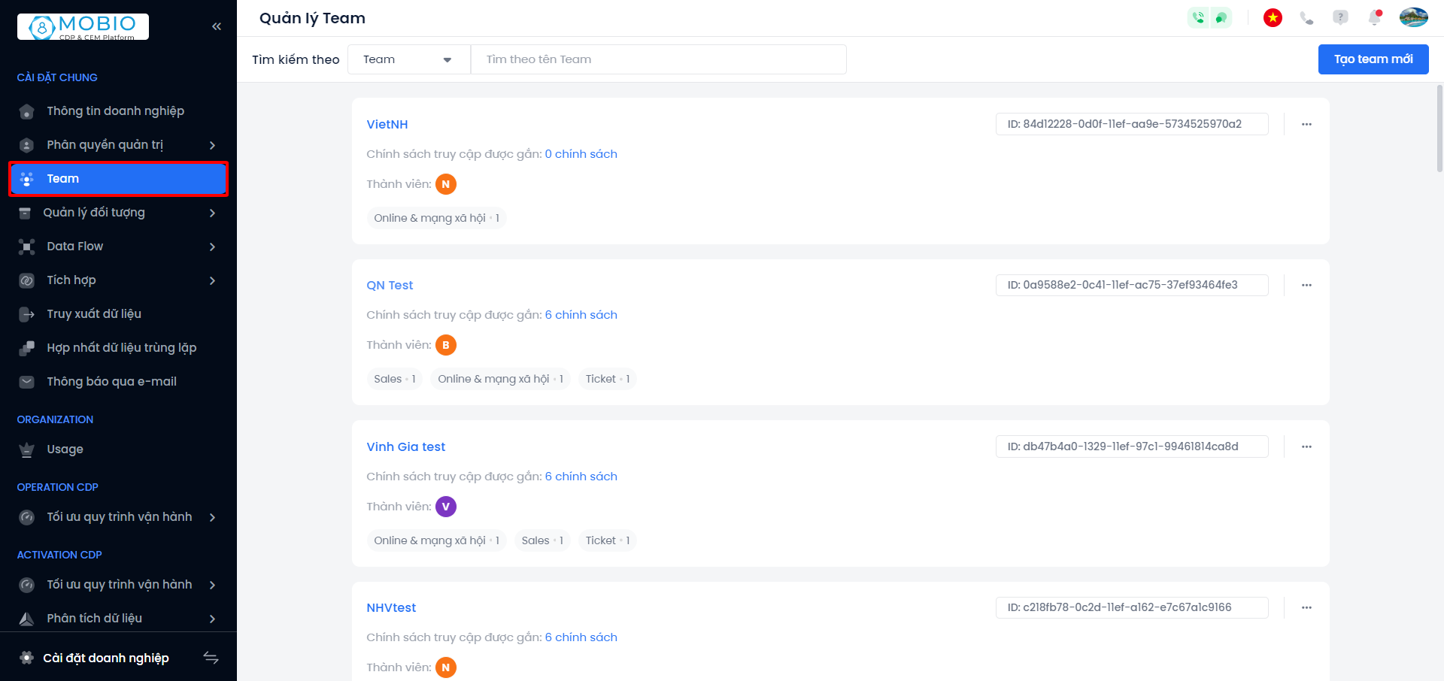Expand the Data Flow submenu

(x=212, y=247)
